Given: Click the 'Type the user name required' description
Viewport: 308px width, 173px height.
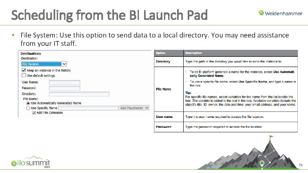Looking at the screenshot, I should tap(225, 117).
